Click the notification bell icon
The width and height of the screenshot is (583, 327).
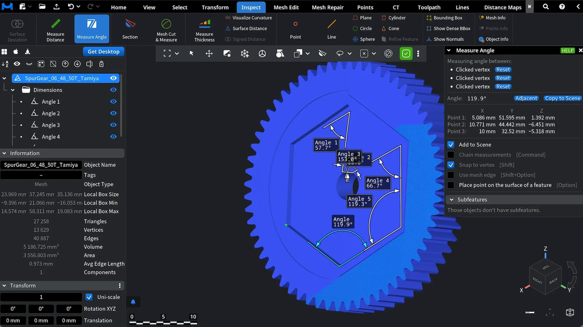(x=133, y=302)
